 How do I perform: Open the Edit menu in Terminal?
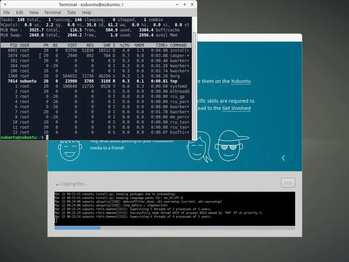point(19,13)
